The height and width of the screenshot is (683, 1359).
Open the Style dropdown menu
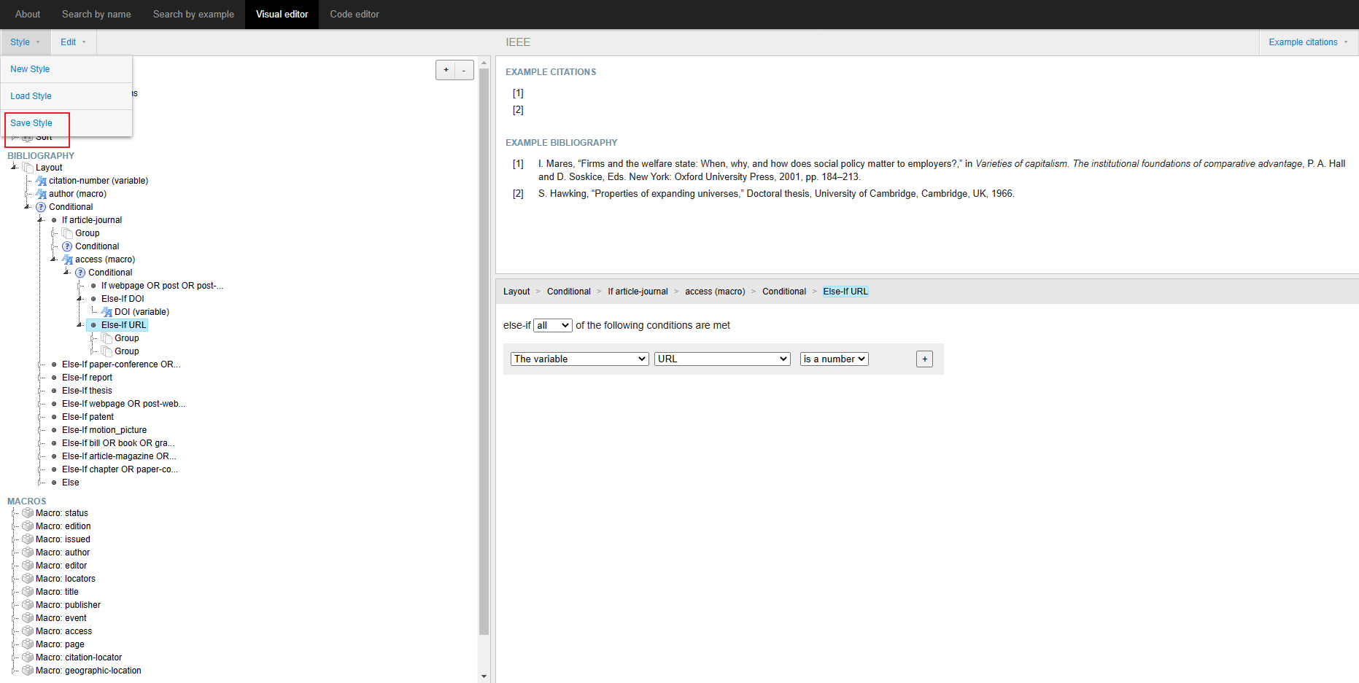click(25, 42)
